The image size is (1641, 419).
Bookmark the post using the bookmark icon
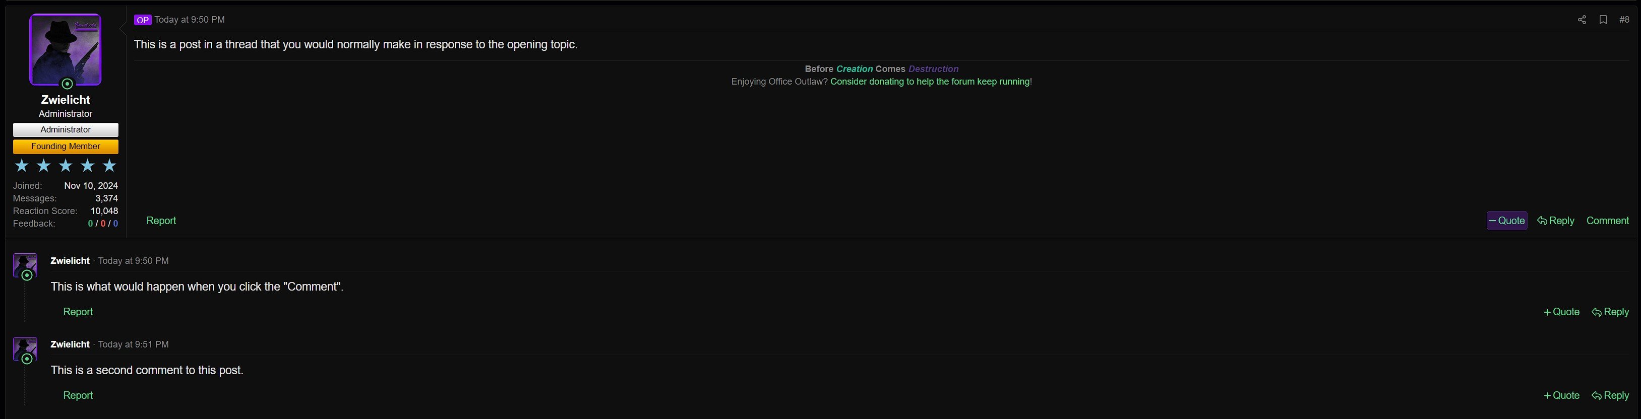tap(1603, 20)
